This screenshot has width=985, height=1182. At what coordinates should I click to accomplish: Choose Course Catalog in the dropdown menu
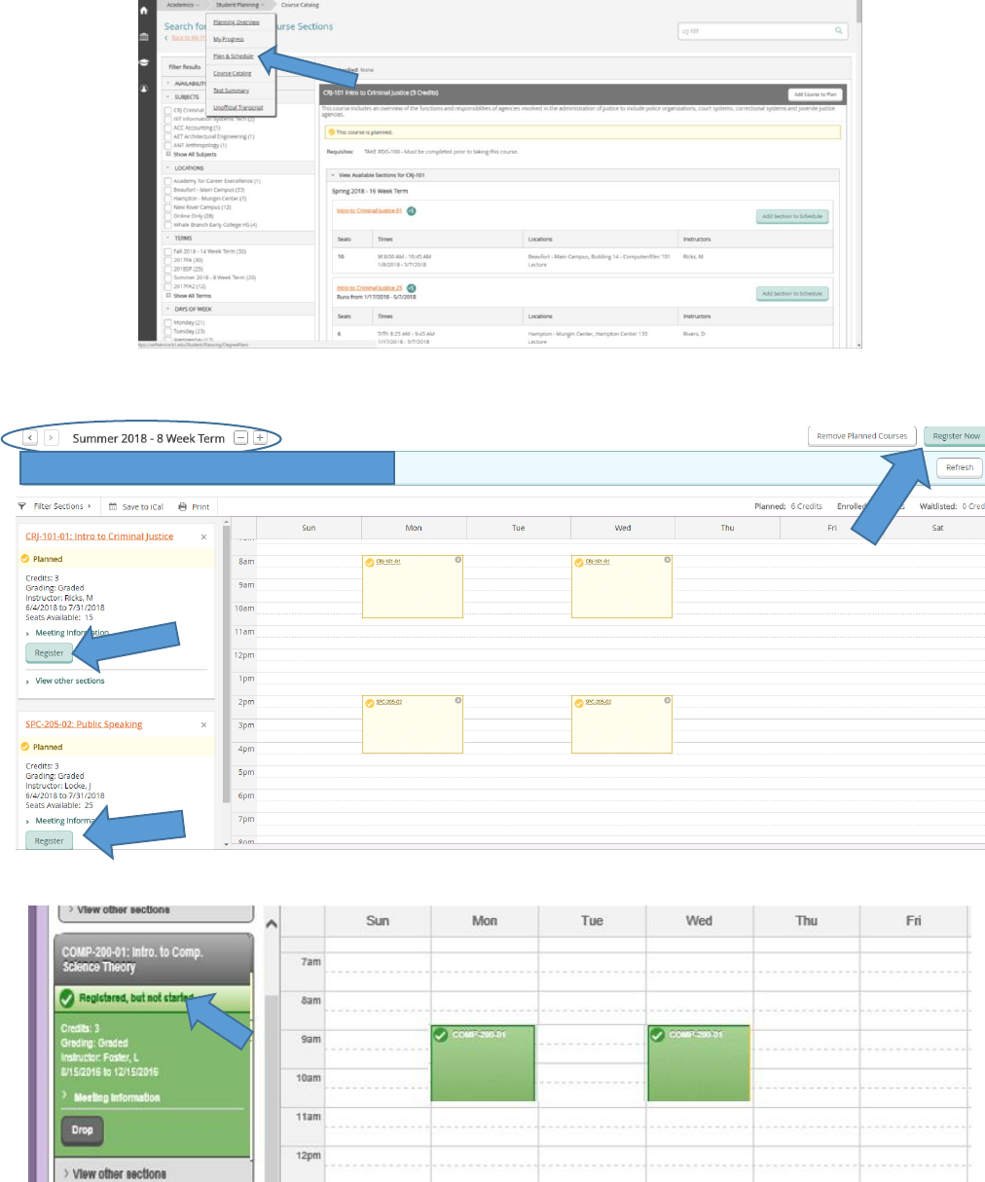[233, 73]
